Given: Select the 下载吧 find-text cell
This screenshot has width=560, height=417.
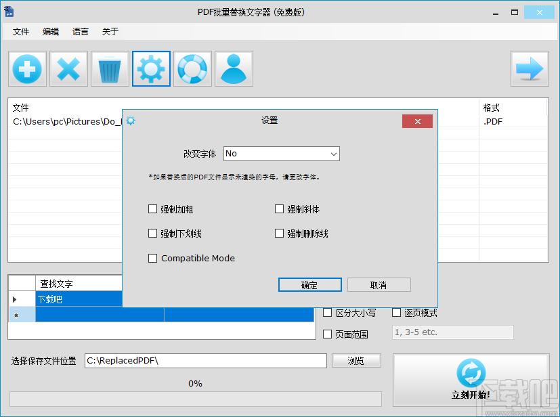Looking at the screenshot, I should [x=79, y=299].
